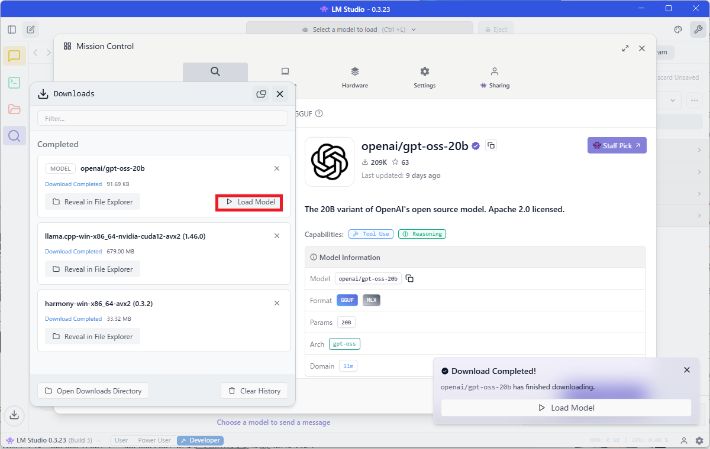Click the llm domain tag
This screenshot has width=710, height=449.
(x=348, y=366)
